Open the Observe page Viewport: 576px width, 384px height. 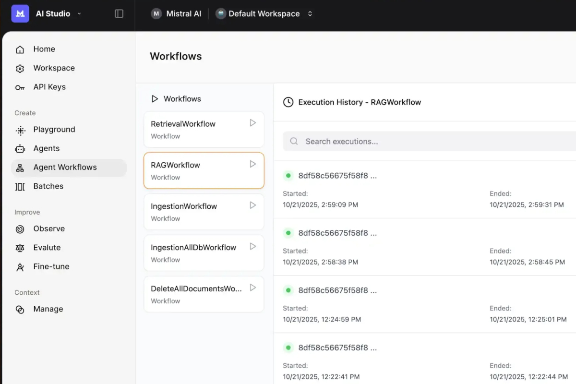point(49,229)
